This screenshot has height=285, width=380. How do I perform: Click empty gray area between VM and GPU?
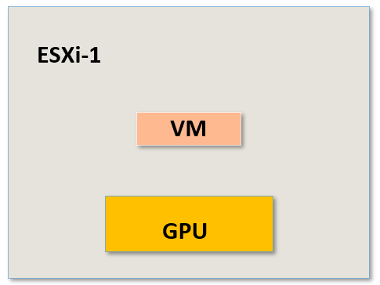189,171
